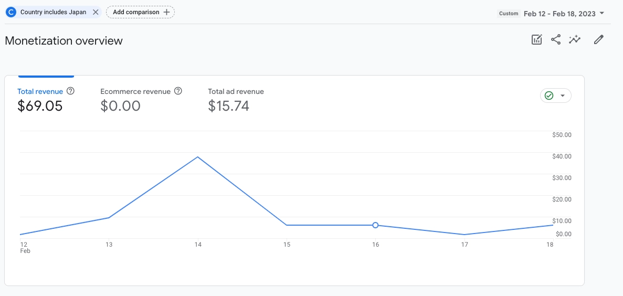Click help icon beside Ecommerce revenue
The width and height of the screenshot is (623, 296).
click(178, 91)
